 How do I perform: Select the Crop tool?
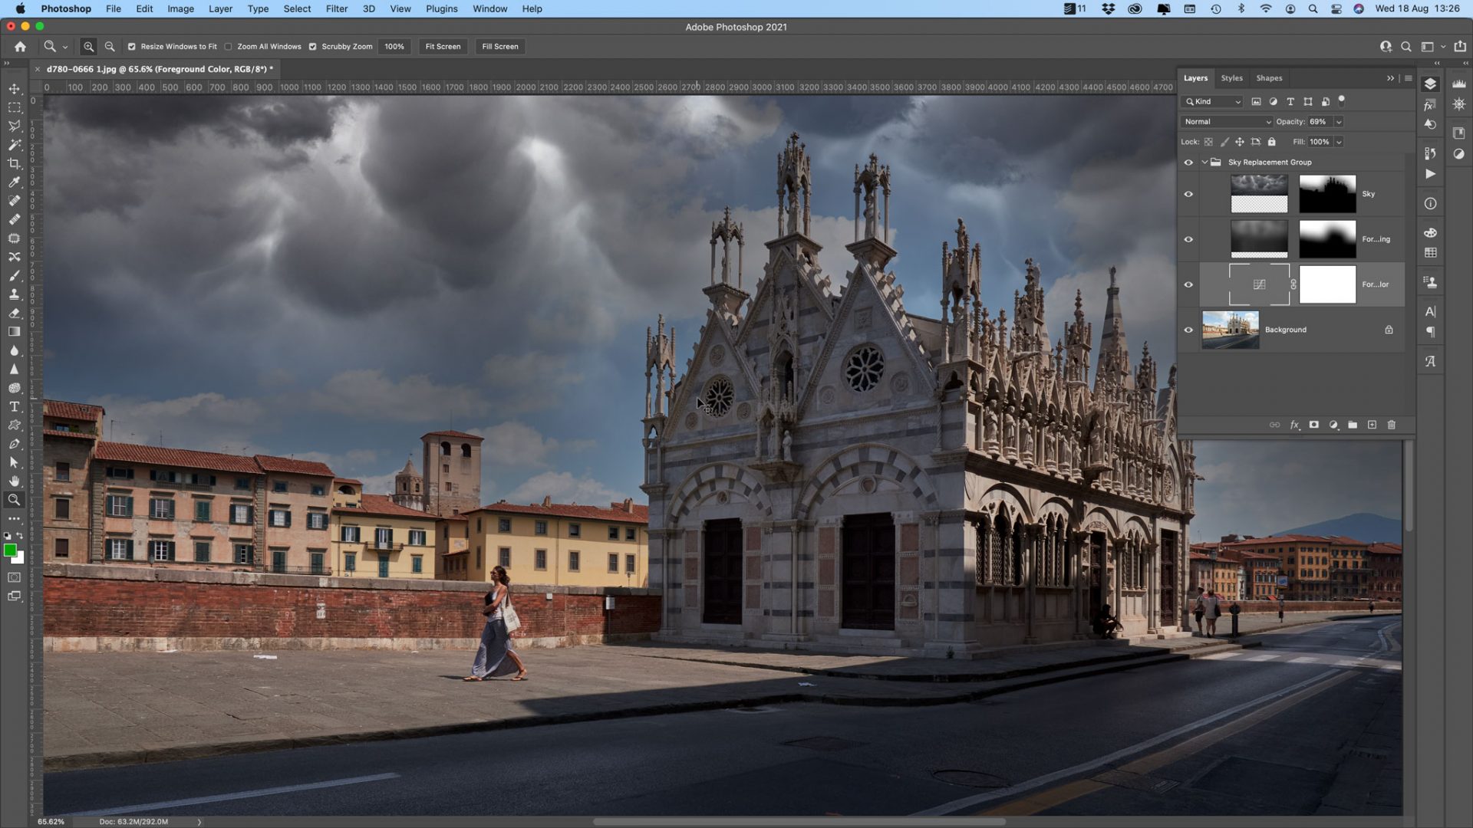point(14,163)
